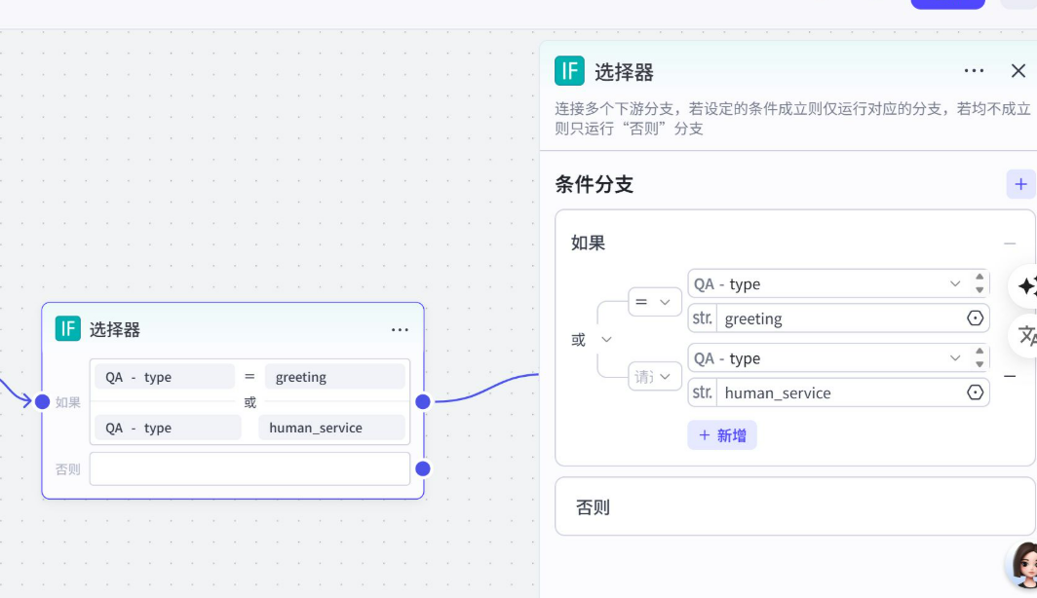Click the 如果 output port on the node
1037x598 pixels.
[423, 401]
